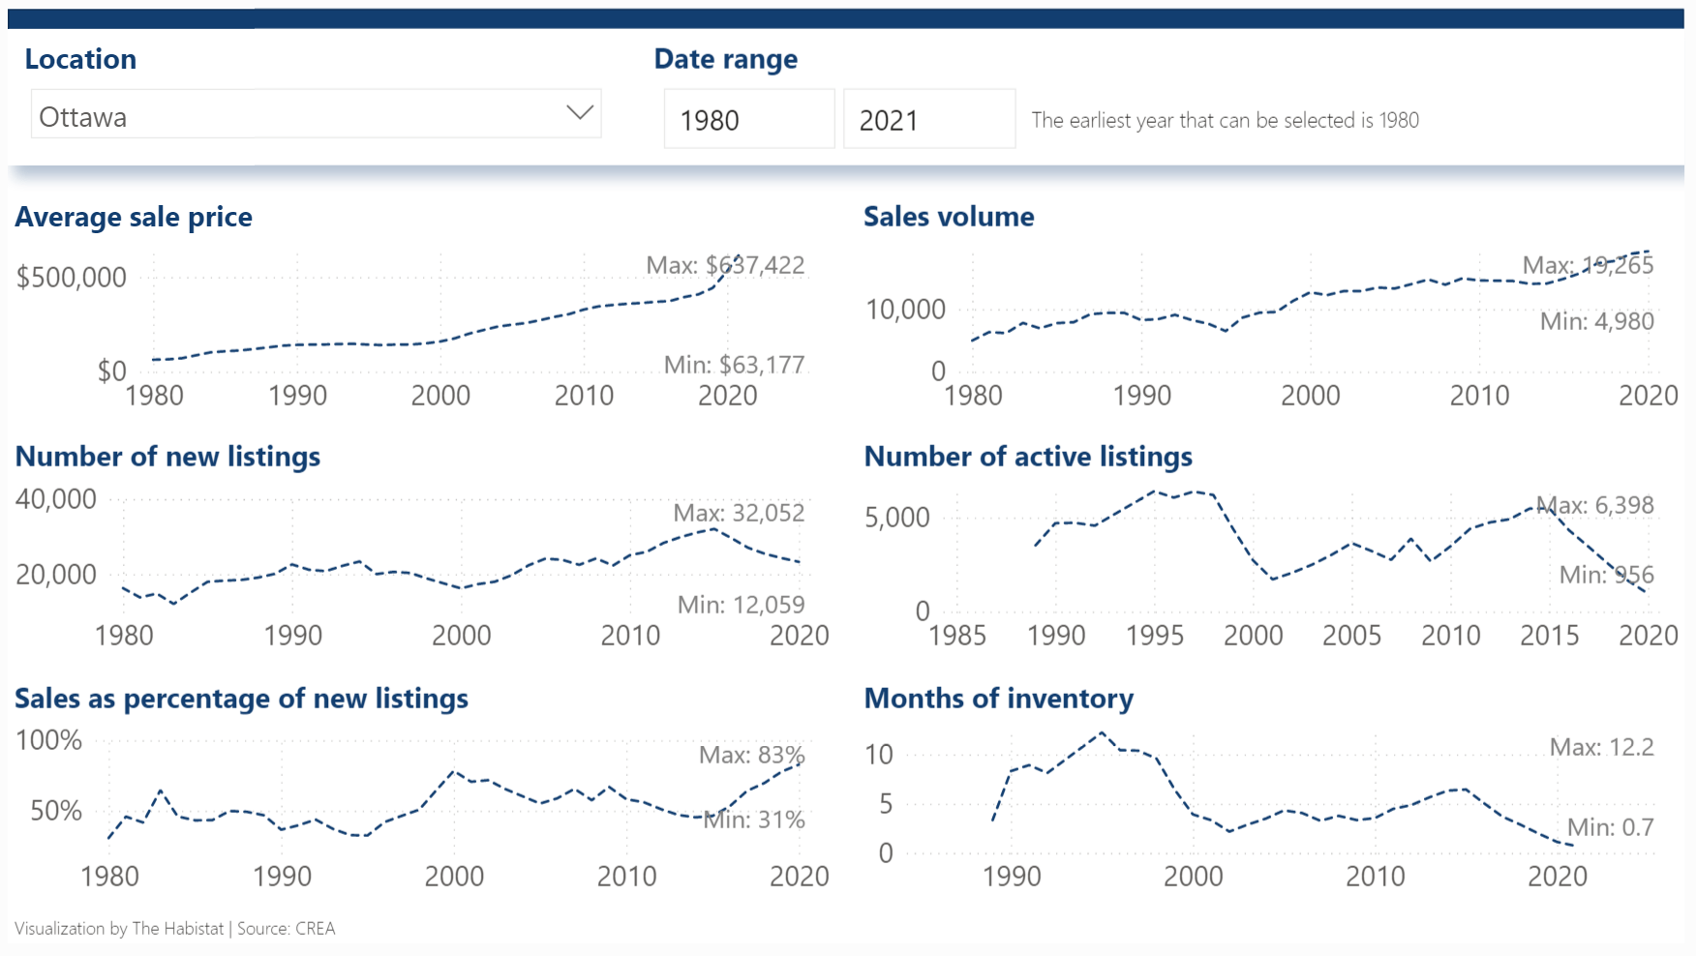Click the Min: 956 active listings label
1696x956 pixels.
[x=1609, y=574]
